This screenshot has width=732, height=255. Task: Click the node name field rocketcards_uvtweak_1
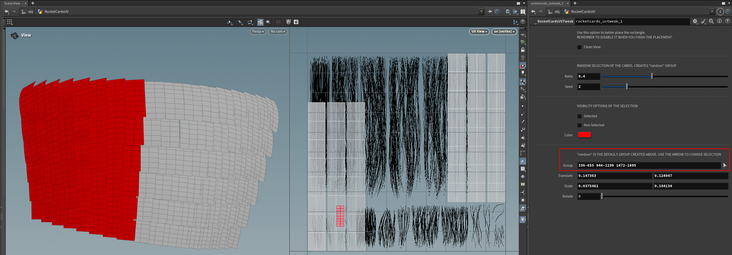632,21
